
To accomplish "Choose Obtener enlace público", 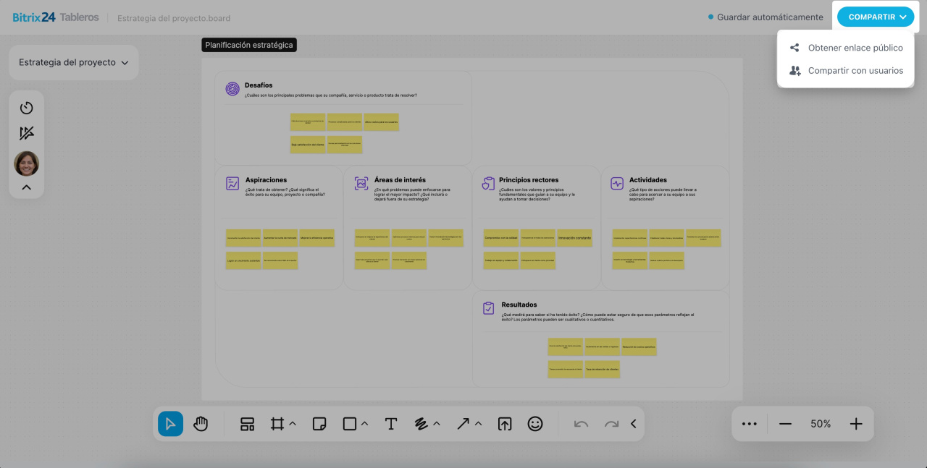I will tap(855, 48).
